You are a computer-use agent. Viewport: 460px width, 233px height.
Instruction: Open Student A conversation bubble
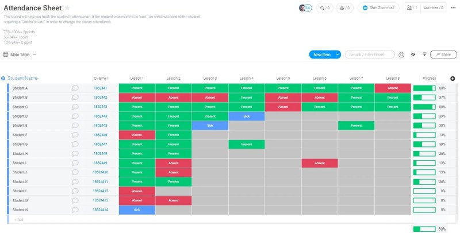[x=75, y=88]
